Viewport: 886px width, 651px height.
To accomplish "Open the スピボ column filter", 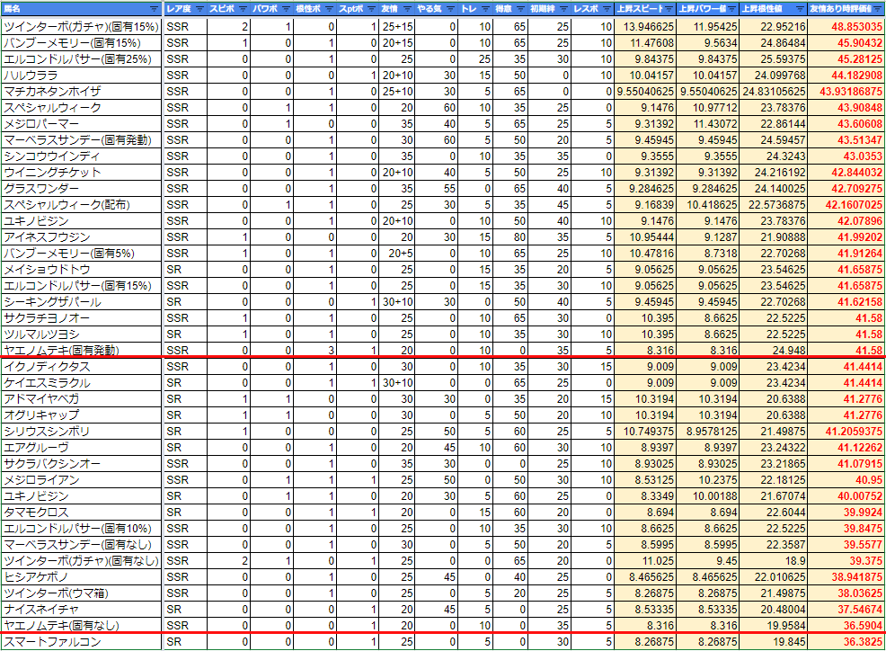I will (x=243, y=9).
